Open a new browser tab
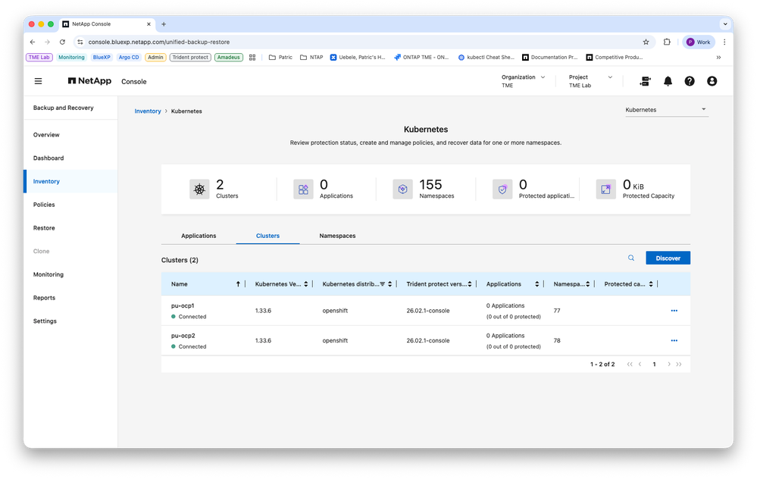The height and width of the screenshot is (479, 757). tap(164, 24)
